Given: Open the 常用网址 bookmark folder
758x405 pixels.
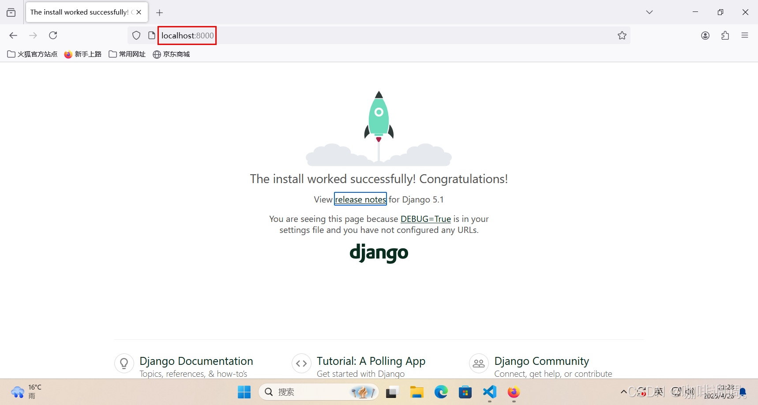Looking at the screenshot, I should 127,54.
